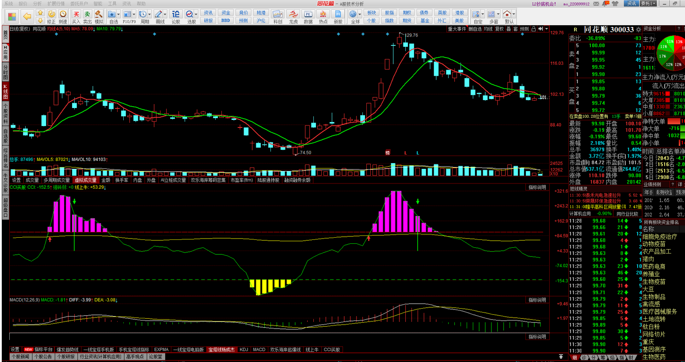Select the 换手率 volume sub-tab
The width and height of the screenshot is (685, 362).
pos(122,180)
